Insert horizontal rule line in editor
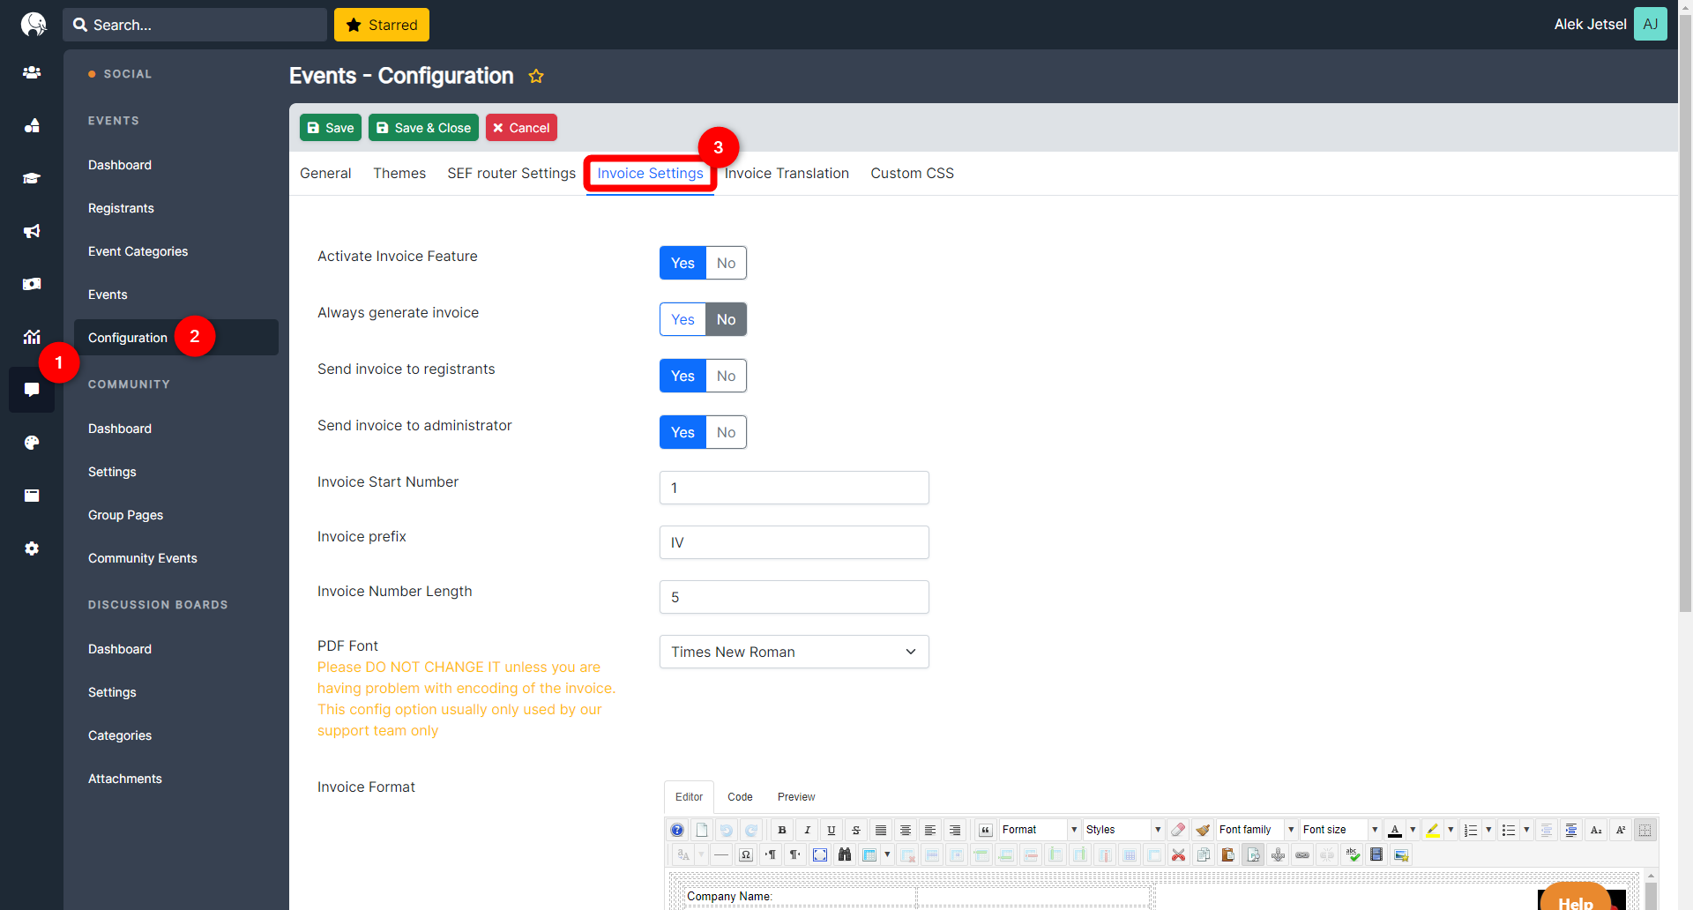The height and width of the screenshot is (910, 1693). point(721,854)
